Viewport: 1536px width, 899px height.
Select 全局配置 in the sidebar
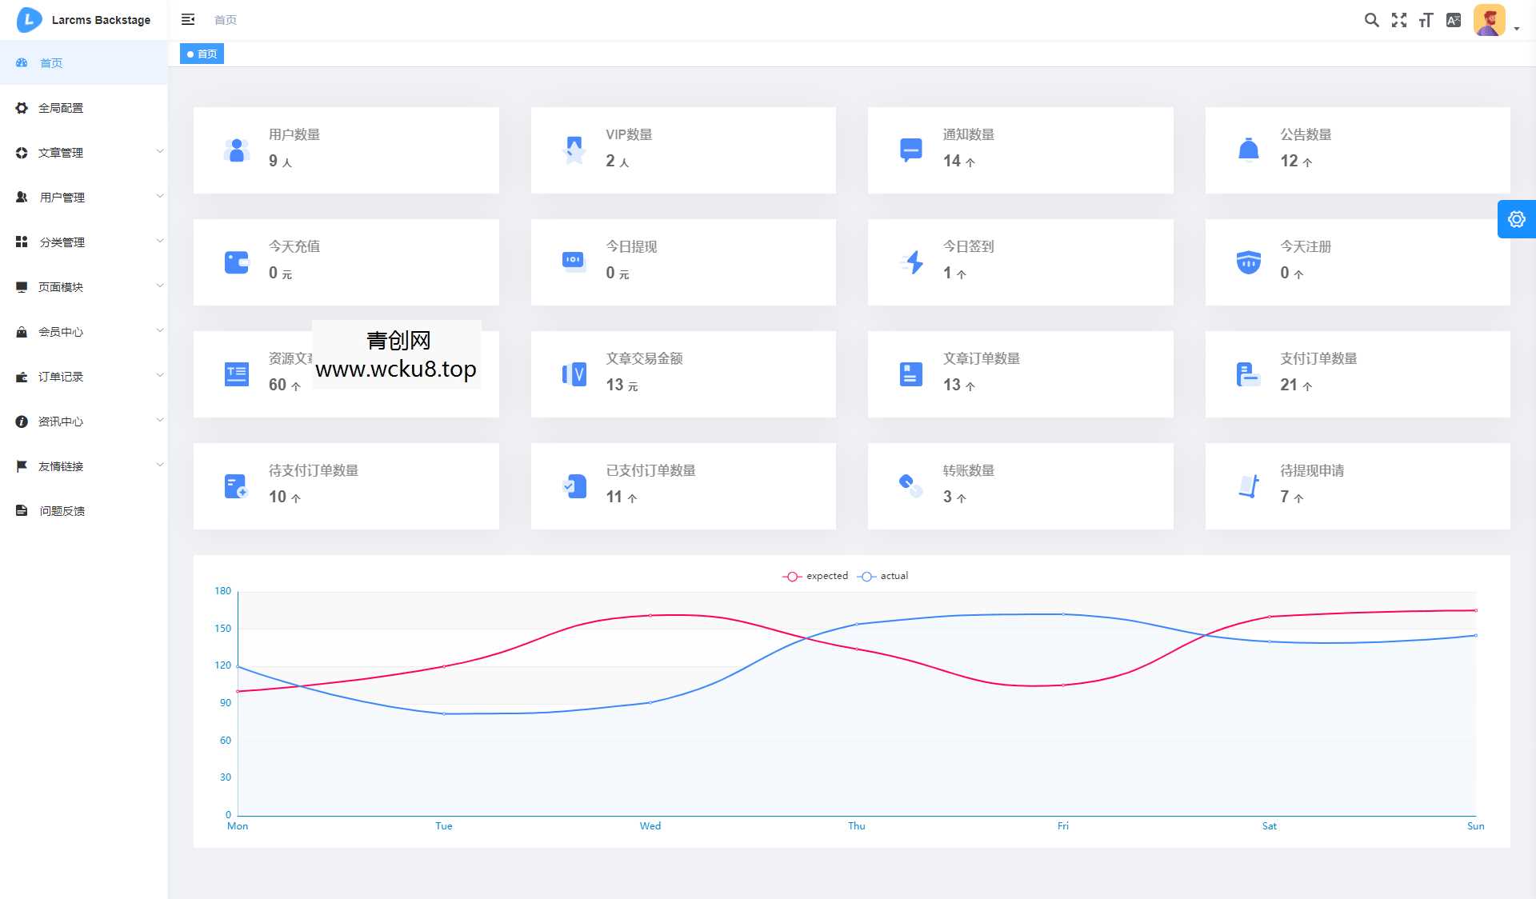pyautogui.click(x=61, y=107)
